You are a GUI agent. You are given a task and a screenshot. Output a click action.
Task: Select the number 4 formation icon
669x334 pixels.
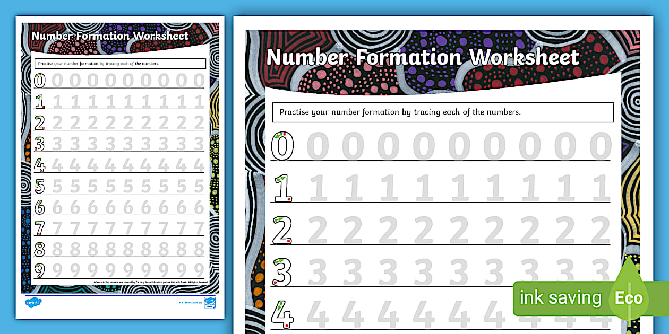[x=281, y=314]
